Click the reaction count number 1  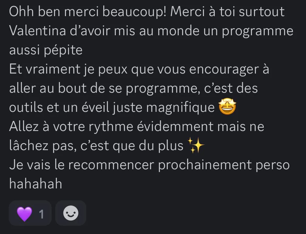point(41,214)
